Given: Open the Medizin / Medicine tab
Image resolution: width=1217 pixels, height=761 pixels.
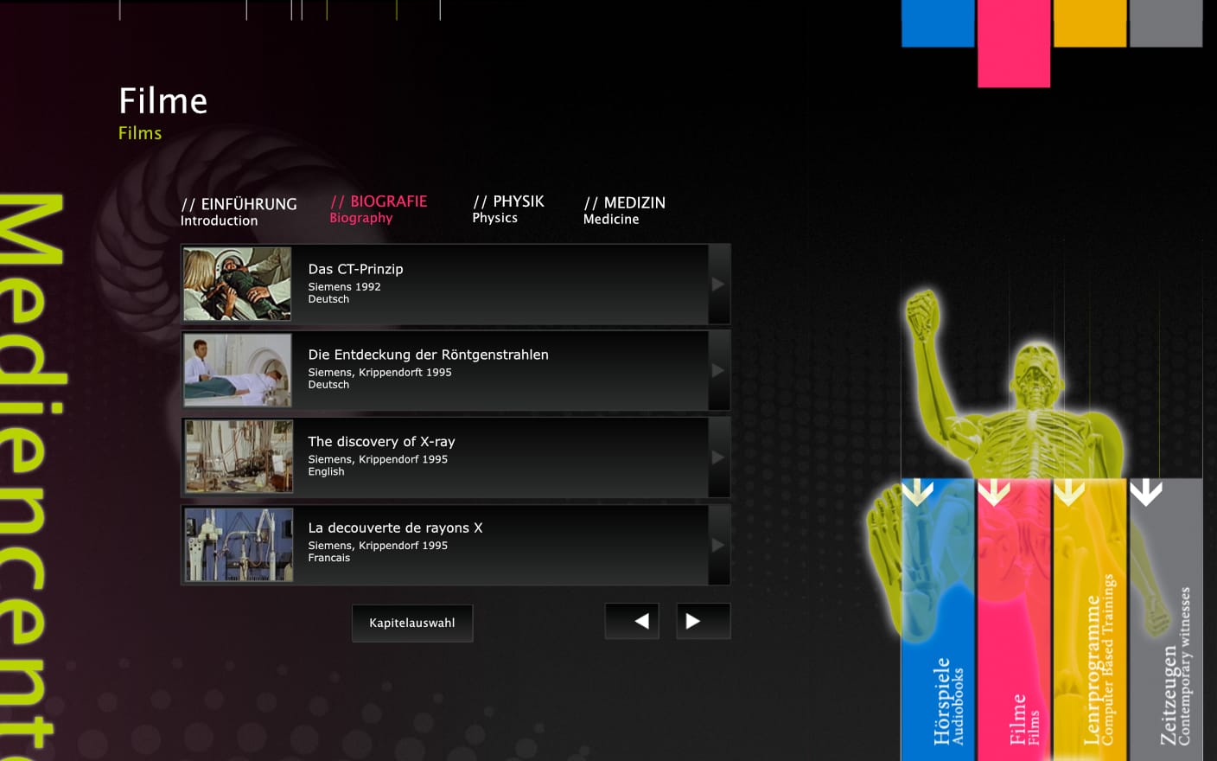Looking at the screenshot, I should pos(624,210).
